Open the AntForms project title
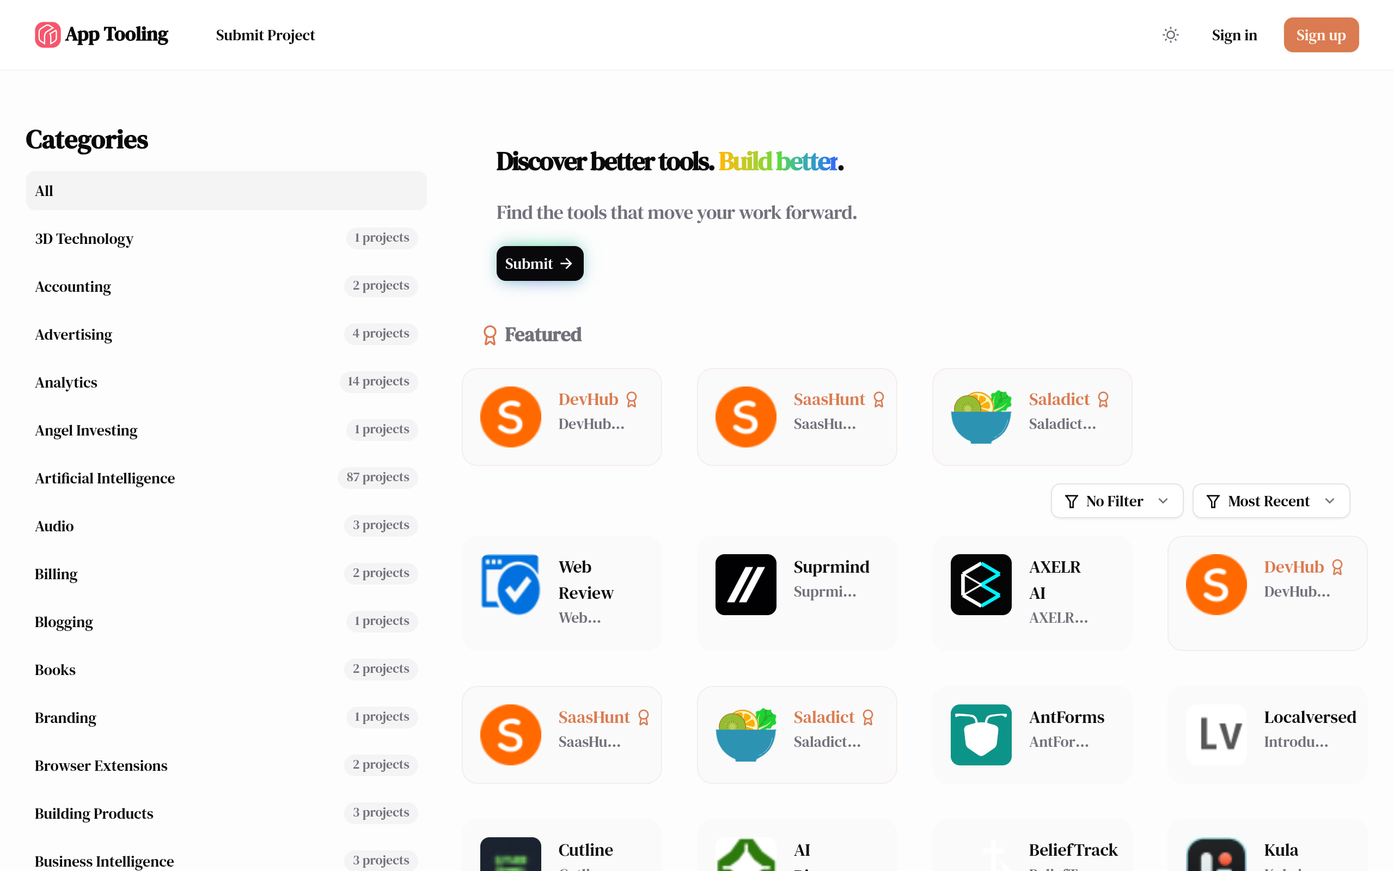 pos(1066,717)
